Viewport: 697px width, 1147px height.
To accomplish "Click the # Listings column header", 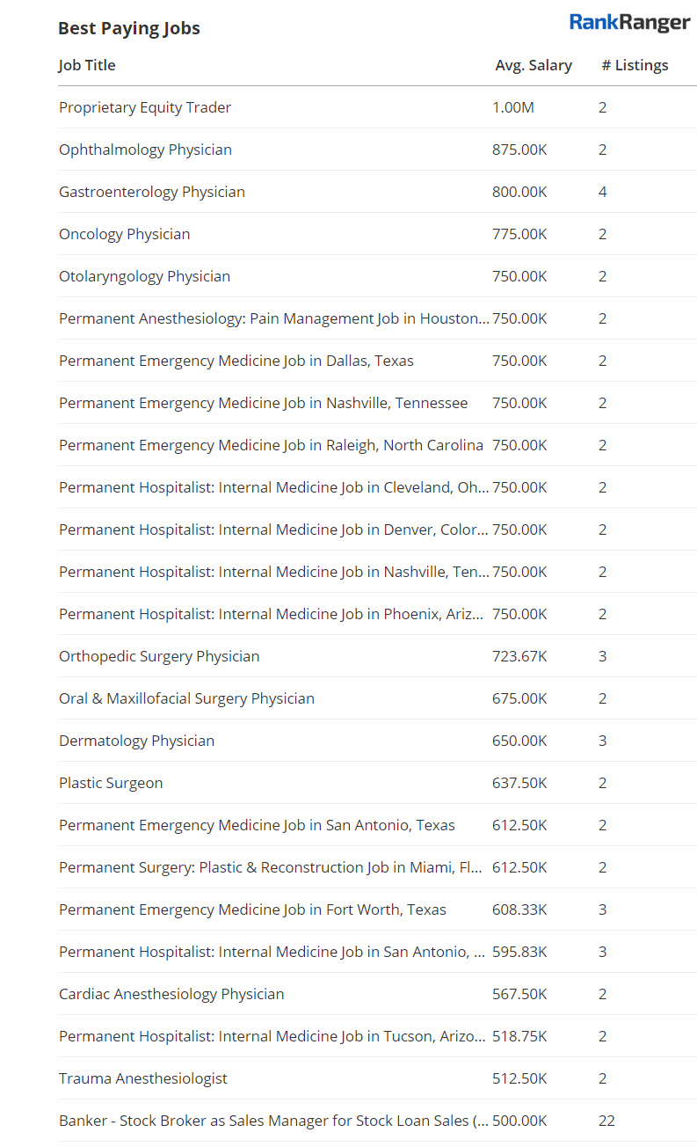I will click(635, 65).
